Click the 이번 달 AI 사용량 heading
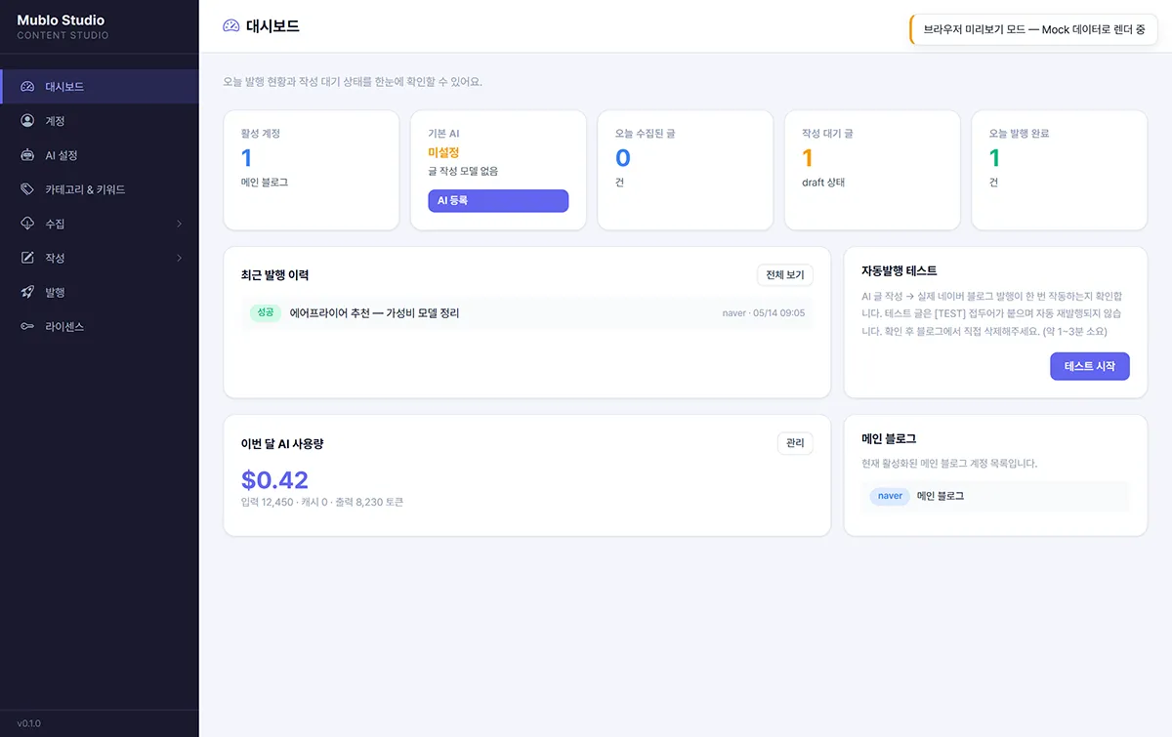Viewport: 1172px width, 737px height. 282,443
